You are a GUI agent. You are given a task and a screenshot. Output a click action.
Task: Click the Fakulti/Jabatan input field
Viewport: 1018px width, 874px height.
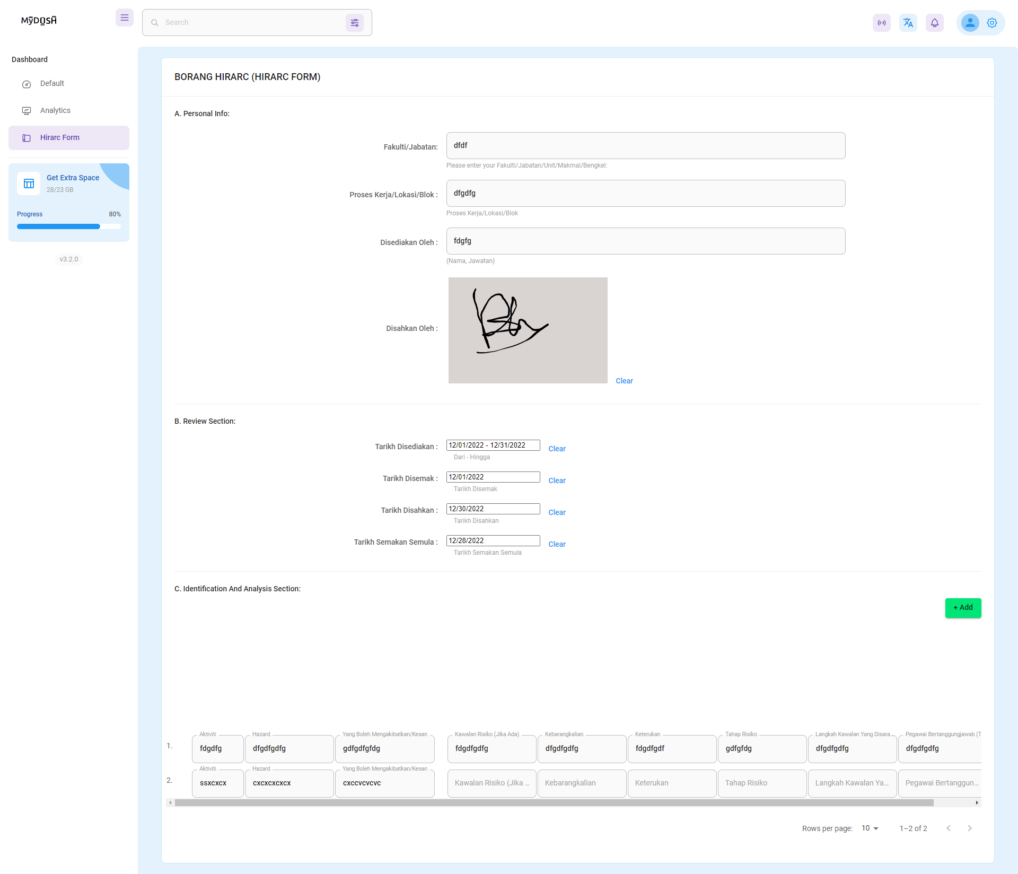point(645,146)
